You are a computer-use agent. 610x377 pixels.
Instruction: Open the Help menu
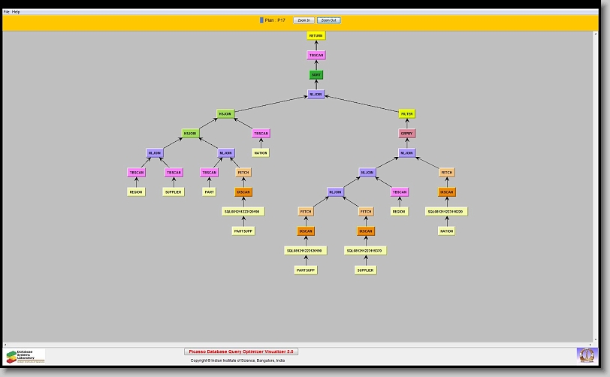coord(16,12)
